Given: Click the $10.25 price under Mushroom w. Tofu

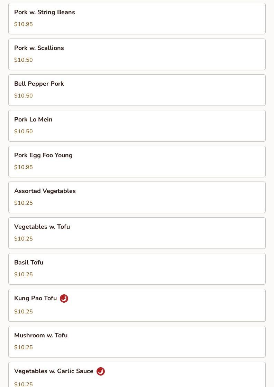Looking at the screenshot, I should [x=24, y=347].
